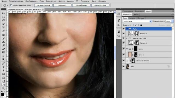The height and width of the screenshot is (98, 175).
Task: Select the Crop tool
Action: tap(4, 27)
